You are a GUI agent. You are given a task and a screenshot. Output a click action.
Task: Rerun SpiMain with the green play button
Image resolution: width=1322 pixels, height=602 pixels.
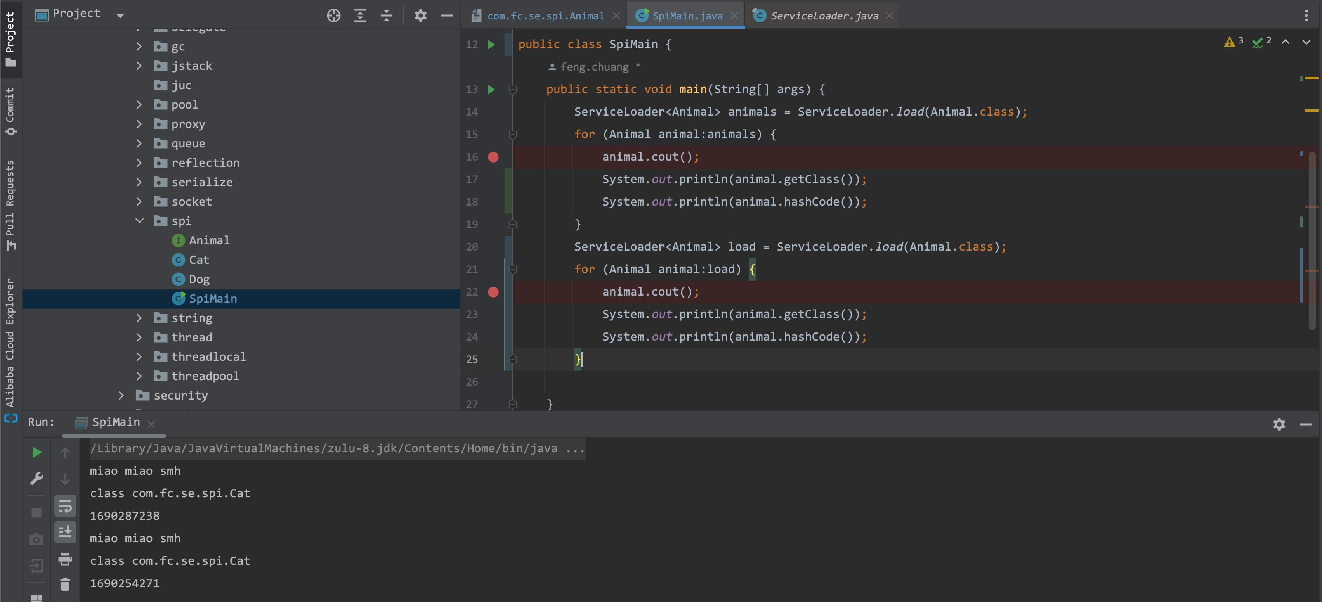click(36, 452)
